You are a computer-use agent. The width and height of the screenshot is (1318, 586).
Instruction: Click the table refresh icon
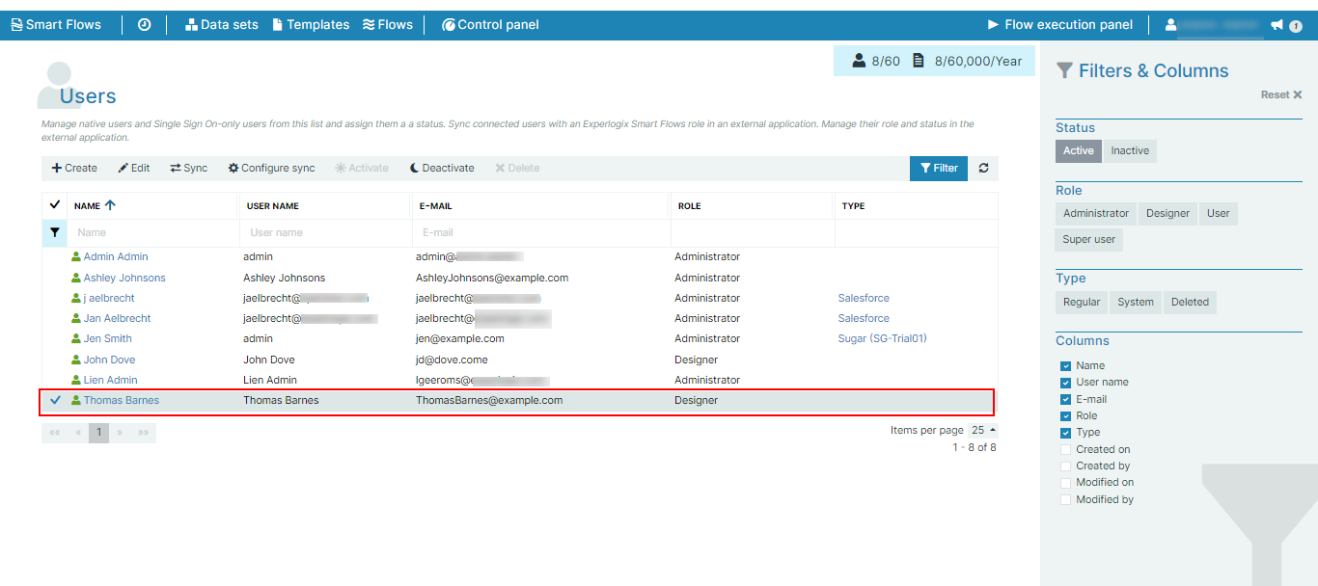[x=984, y=168]
